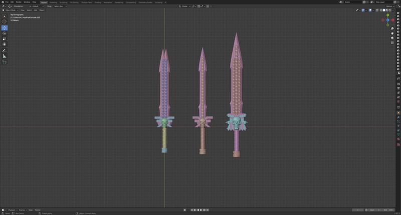Select the Add Cube tool
401x215 pixels.
tap(5, 62)
